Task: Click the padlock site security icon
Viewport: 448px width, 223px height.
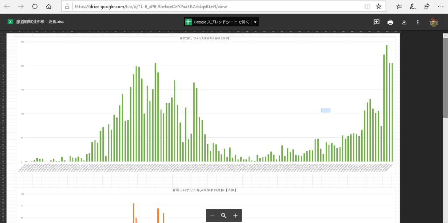Action: (x=67, y=6)
